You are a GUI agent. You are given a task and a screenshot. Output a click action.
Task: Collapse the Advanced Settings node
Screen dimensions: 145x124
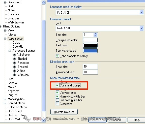10,51
